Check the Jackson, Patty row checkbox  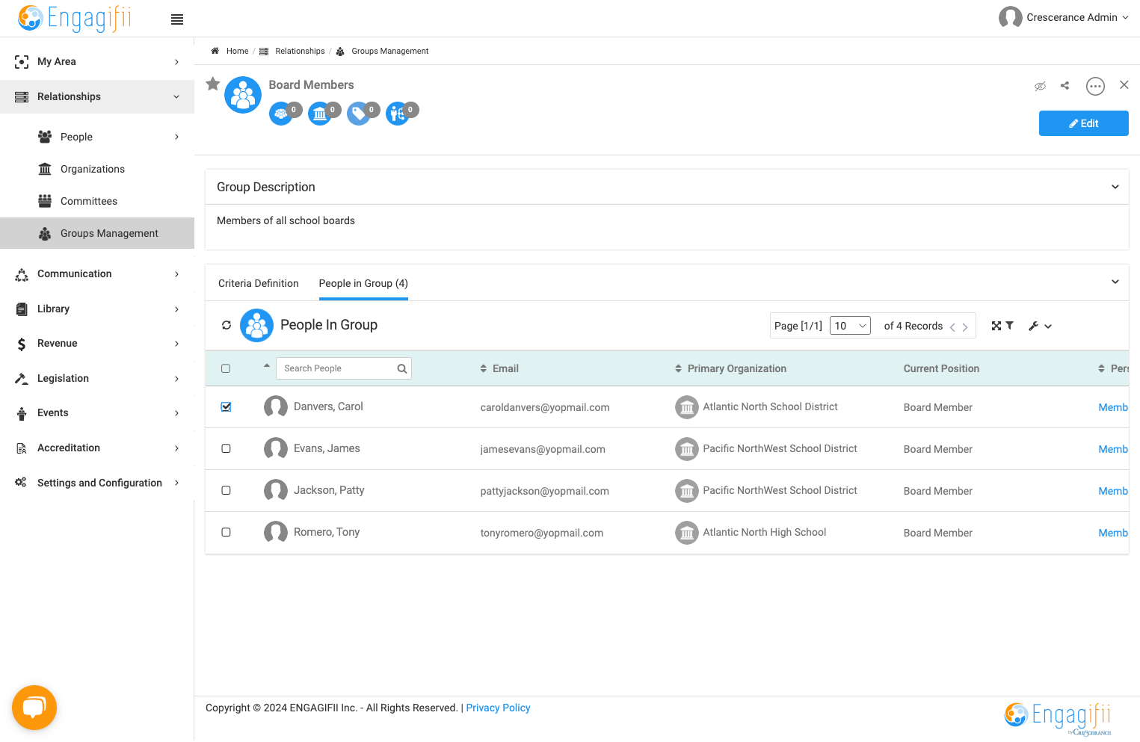click(226, 490)
